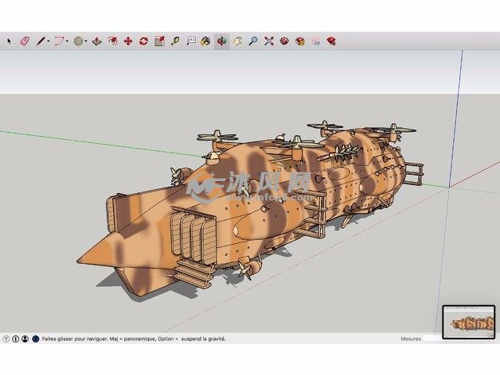Image resolution: width=500 pixels, height=375 pixels.
Task: Pick the Tape Measure tool
Action: [175, 41]
